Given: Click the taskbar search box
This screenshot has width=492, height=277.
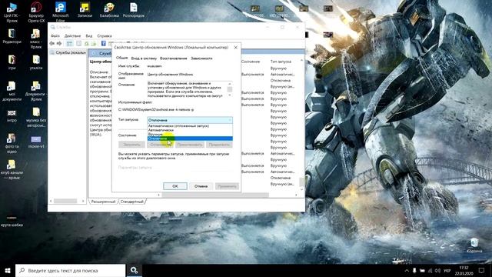Looking at the screenshot, I should click(x=70, y=270).
